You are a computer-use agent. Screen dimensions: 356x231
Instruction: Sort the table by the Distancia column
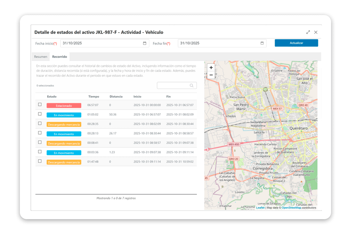(116, 96)
